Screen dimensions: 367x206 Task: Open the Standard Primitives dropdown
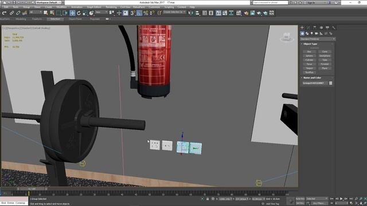(318, 39)
